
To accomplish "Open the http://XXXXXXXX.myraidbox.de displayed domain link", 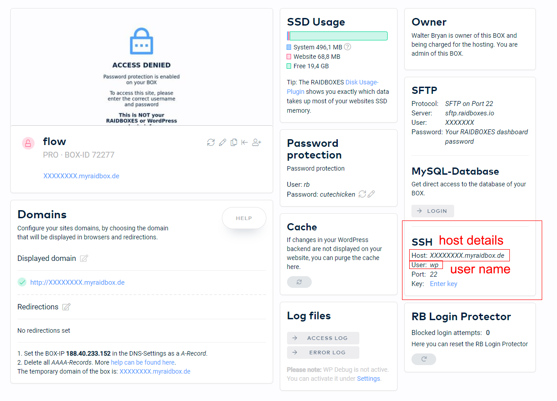I will pos(77,282).
